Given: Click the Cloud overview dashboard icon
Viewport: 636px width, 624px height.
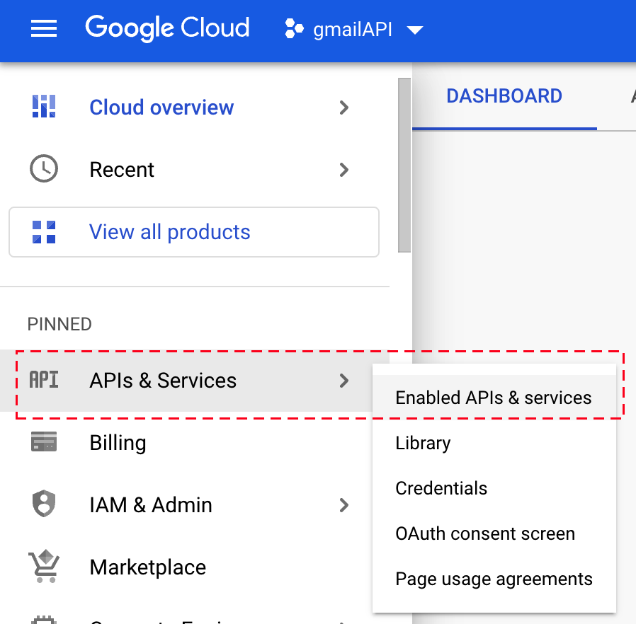Looking at the screenshot, I should pos(44,107).
